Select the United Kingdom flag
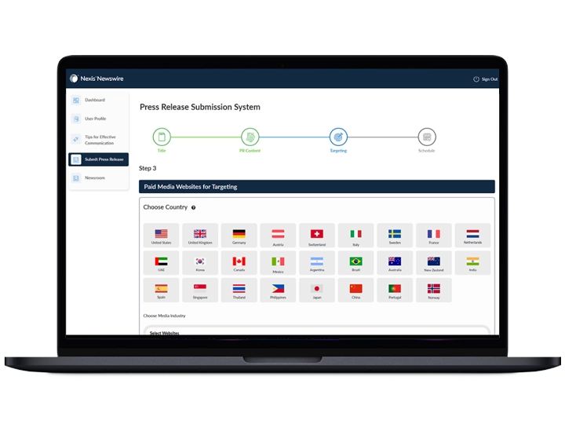Viewport: 565px width, 424px height. [x=200, y=235]
